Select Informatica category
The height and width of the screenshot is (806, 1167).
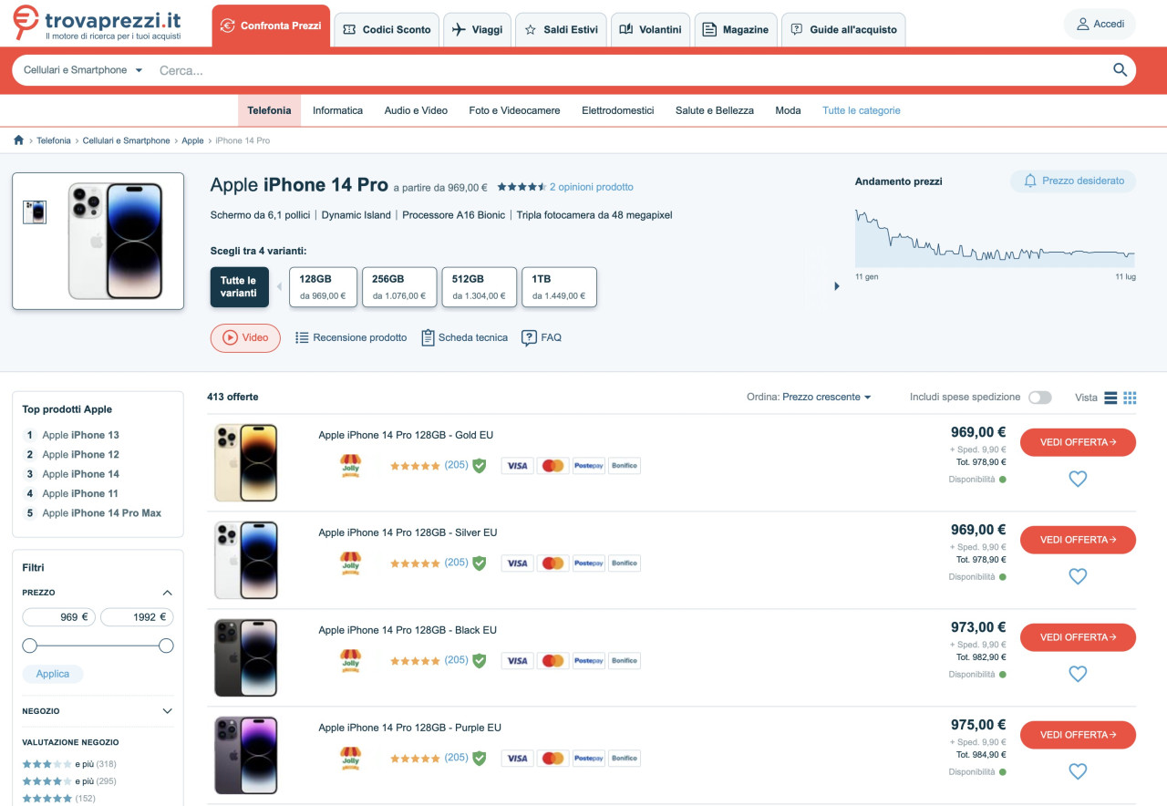click(337, 110)
